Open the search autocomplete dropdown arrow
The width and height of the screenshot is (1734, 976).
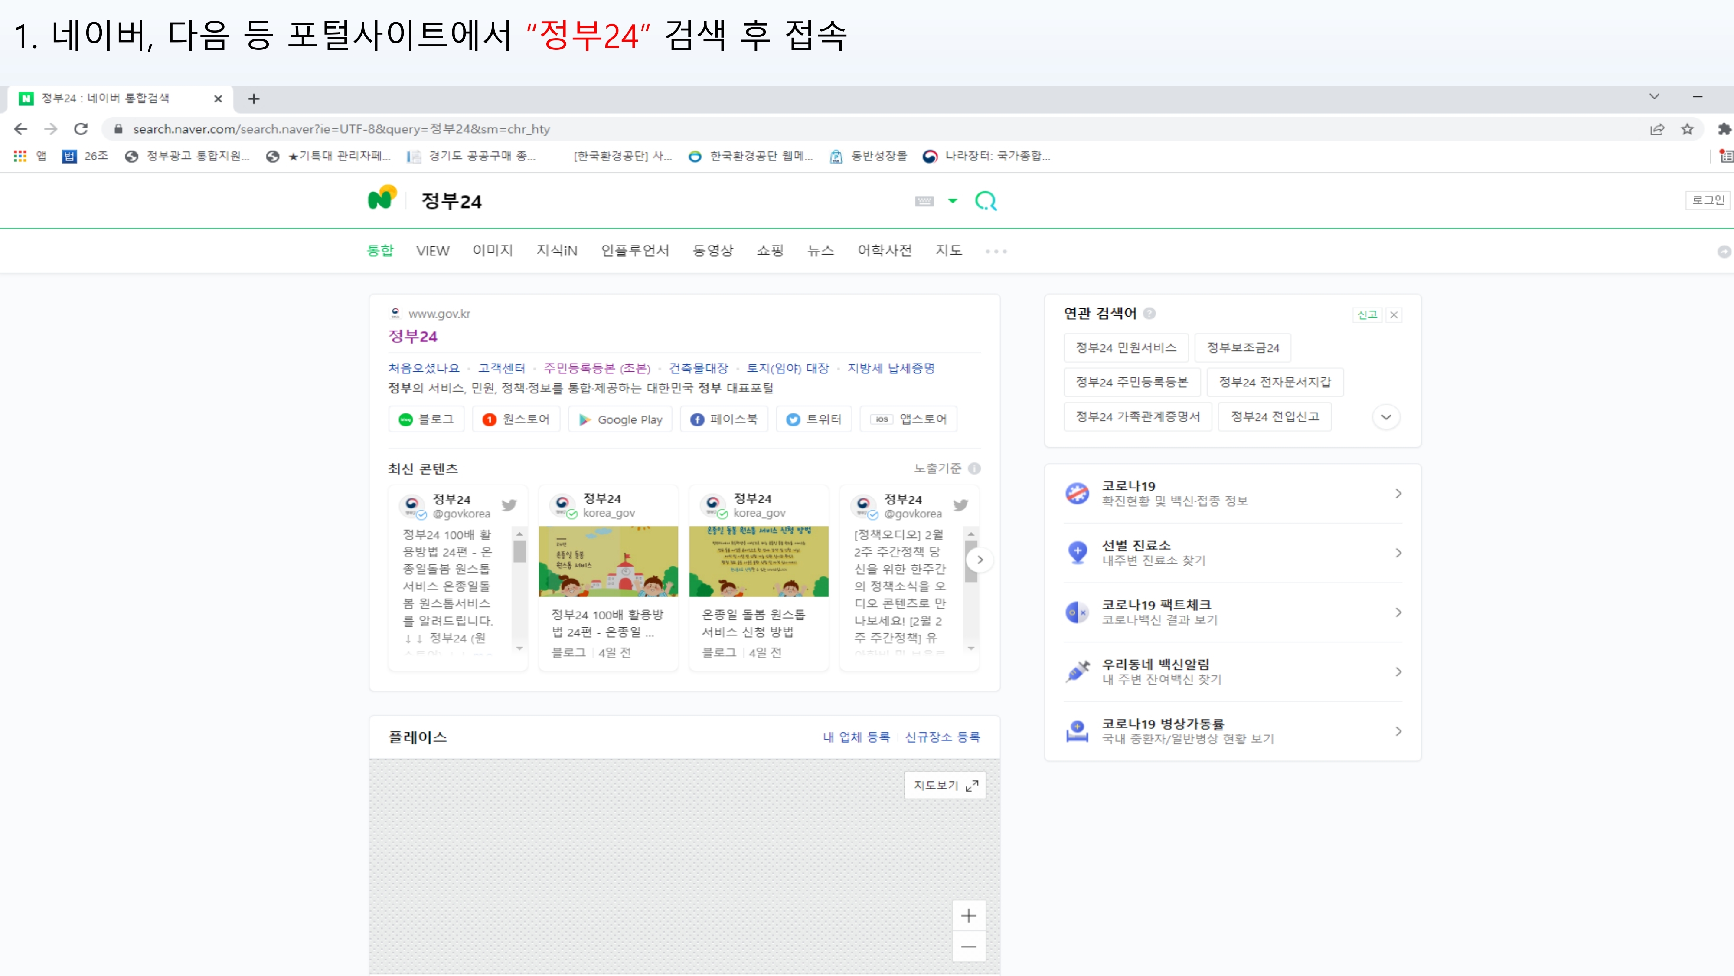(x=953, y=201)
